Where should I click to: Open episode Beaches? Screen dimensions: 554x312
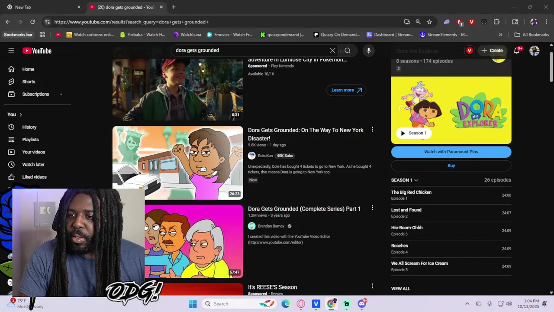pyautogui.click(x=451, y=248)
